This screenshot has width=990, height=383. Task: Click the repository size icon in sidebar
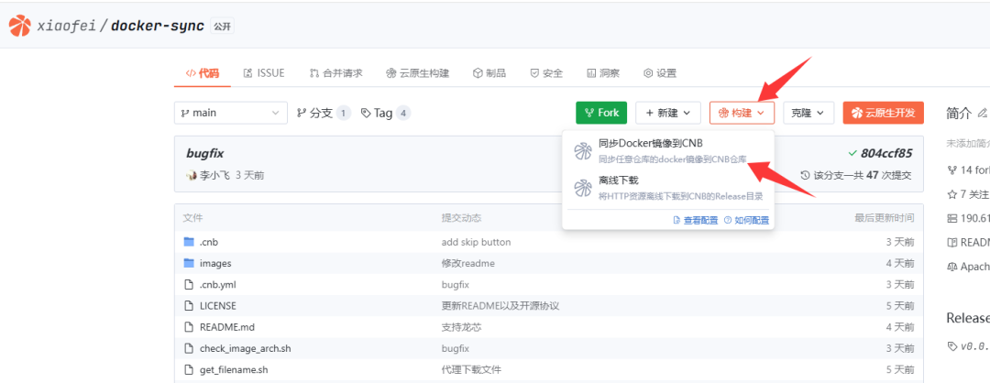point(952,218)
